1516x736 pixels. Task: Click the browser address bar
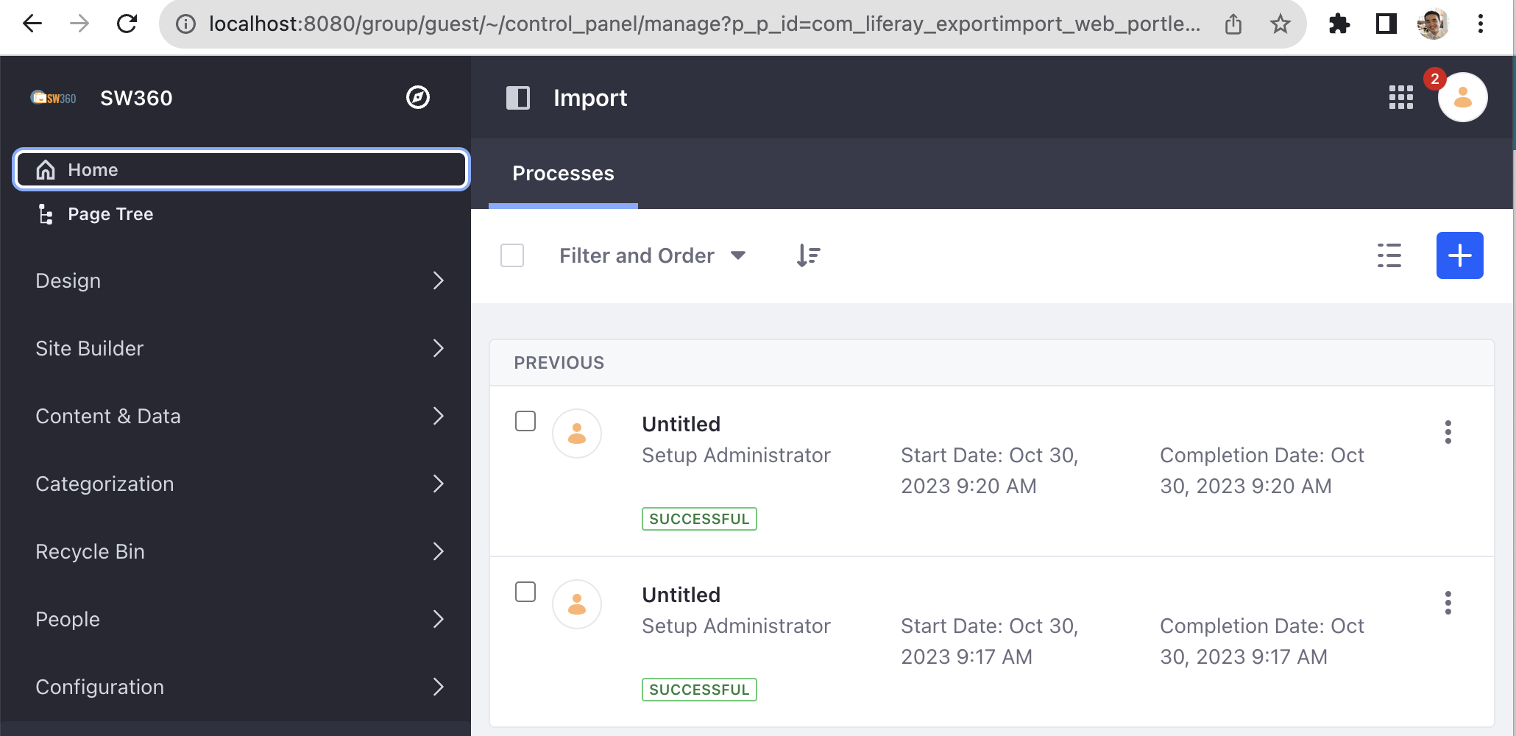[x=703, y=24]
